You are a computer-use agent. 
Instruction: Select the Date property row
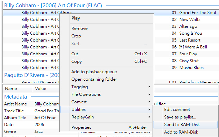(x=31, y=125)
